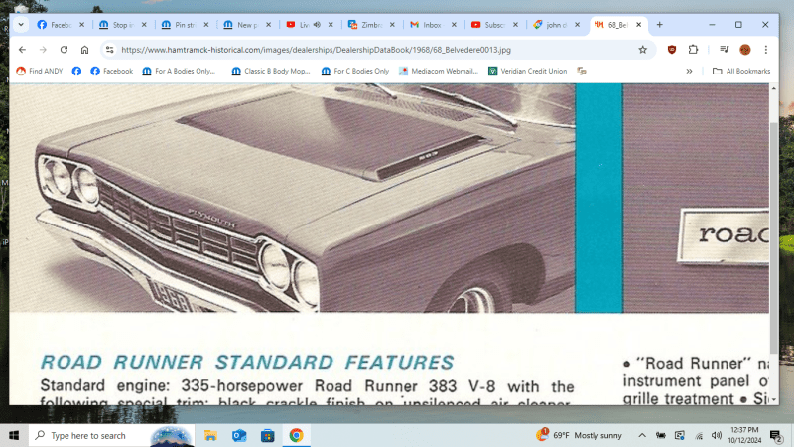This screenshot has width=794, height=447.
Task: Open the browser home page
Action: coord(84,49)
